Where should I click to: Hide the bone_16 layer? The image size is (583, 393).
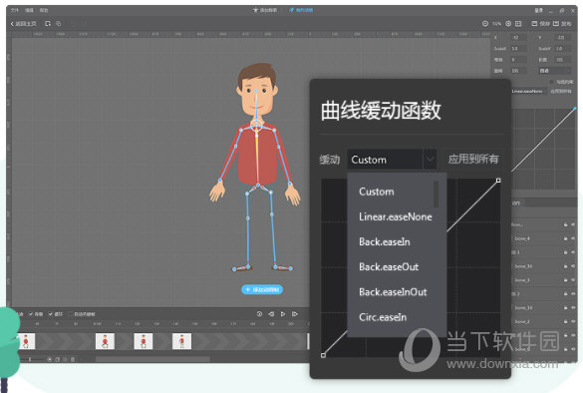click(x=573, y=266)
